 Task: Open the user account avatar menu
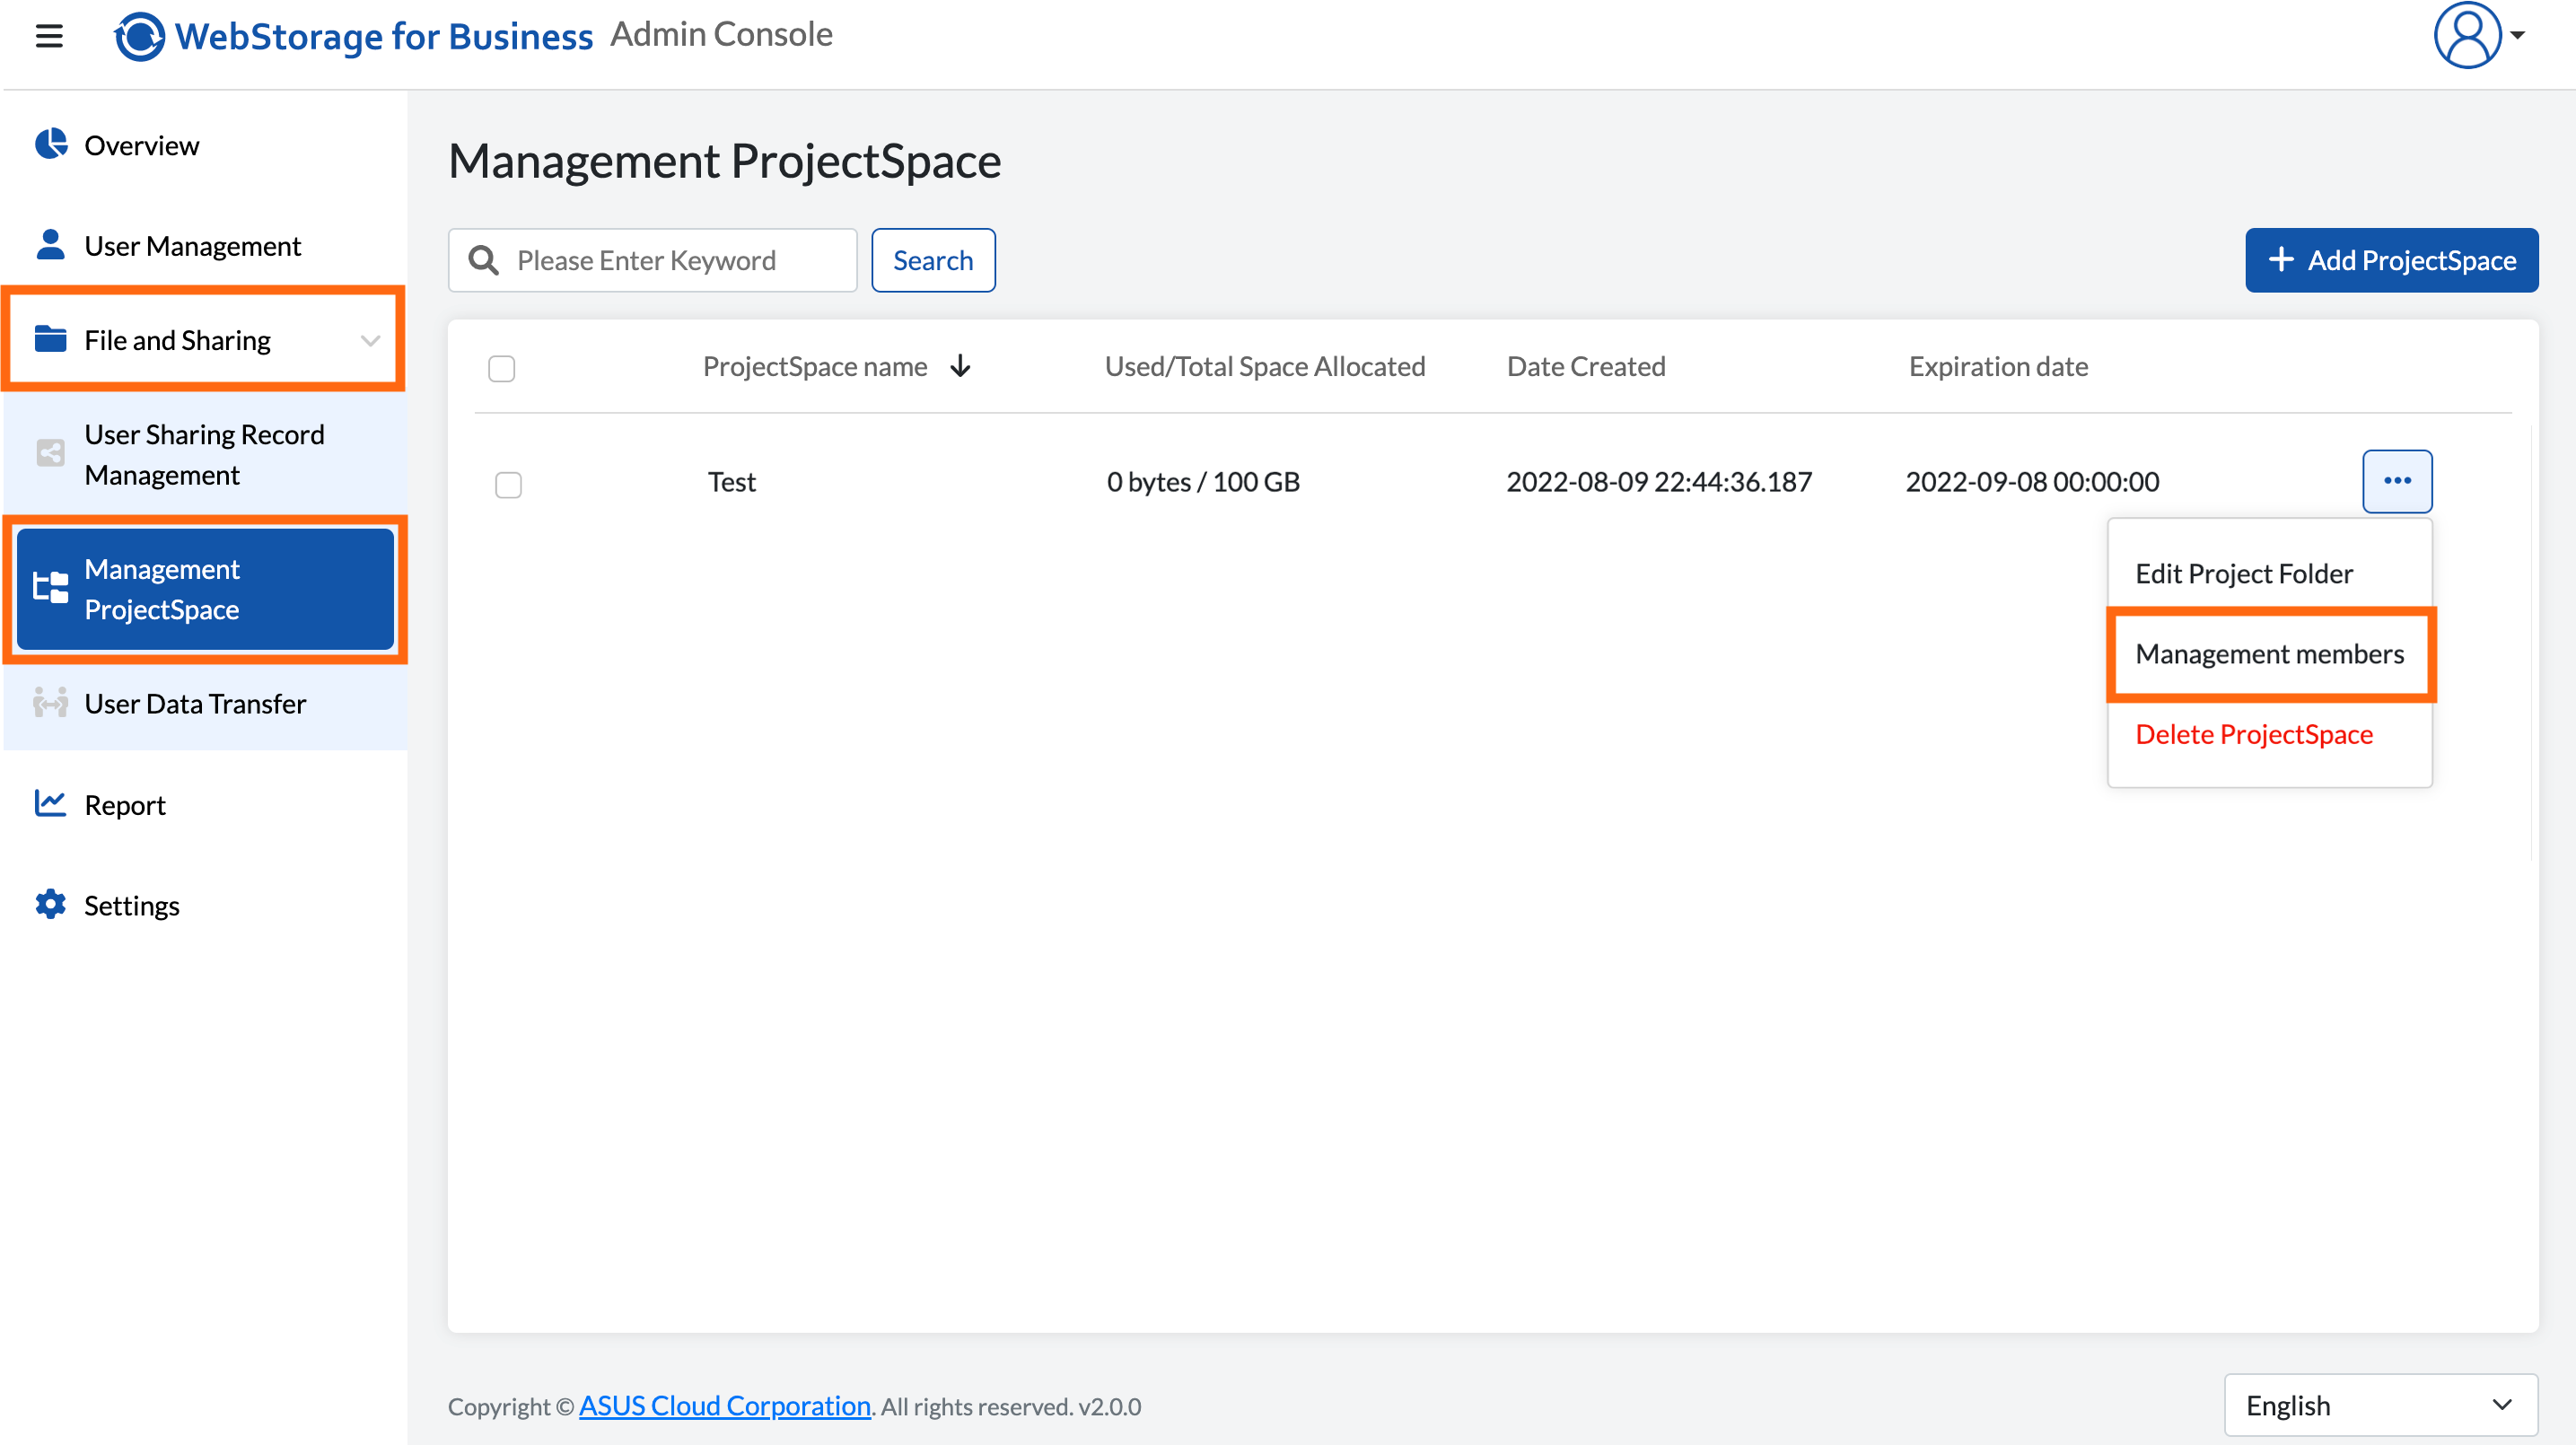(2467, 35)
